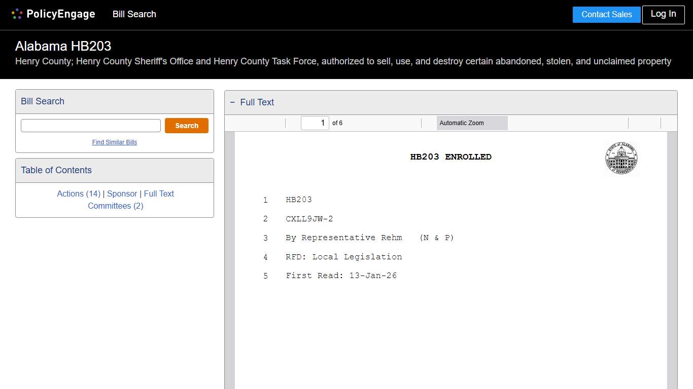Click the By Representative Rehm document line

[344, 238]
